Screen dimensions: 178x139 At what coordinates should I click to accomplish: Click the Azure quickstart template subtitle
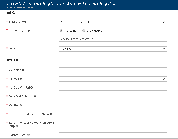point(20,7)
